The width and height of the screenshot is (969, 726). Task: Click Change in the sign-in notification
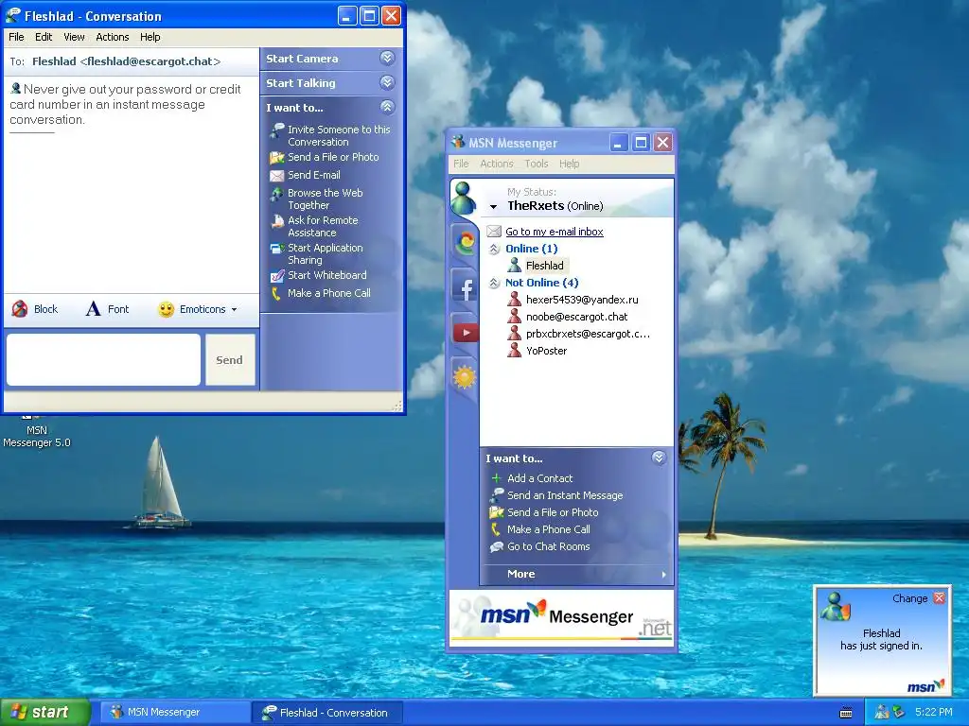pyautogui.click(x=909, y=598)
